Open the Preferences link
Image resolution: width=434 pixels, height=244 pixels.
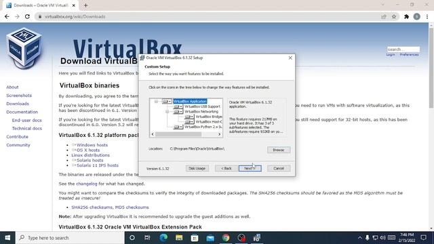click(x=409, y=54)
